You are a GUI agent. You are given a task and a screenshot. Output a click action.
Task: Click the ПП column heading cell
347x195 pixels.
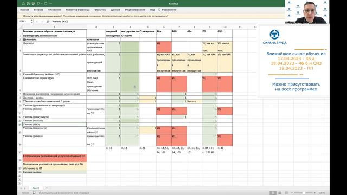pos(209,34)
